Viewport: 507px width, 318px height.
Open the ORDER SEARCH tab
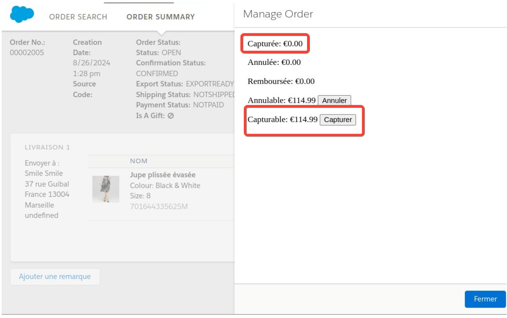78,17
